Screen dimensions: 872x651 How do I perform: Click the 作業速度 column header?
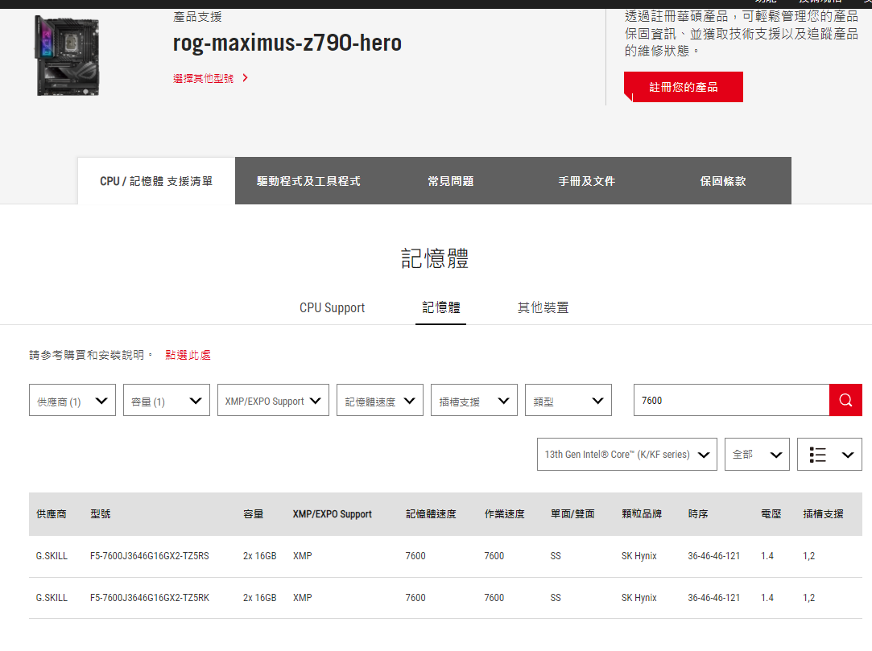pyautogui.click(x=504, y=513)
